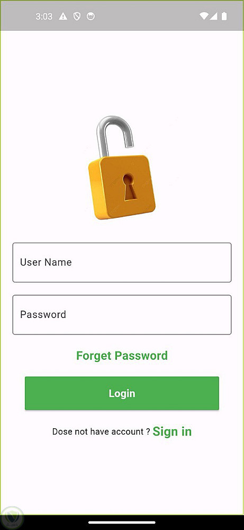This screenshot has width=244, height=530.
Task: Focus the Password input field
Action: click(x=122, y=315)
